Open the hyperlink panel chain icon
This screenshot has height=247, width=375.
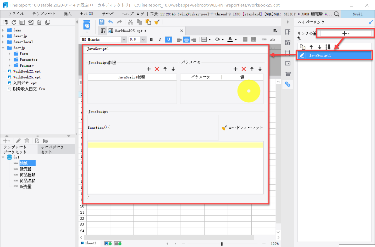coord(288,84)
